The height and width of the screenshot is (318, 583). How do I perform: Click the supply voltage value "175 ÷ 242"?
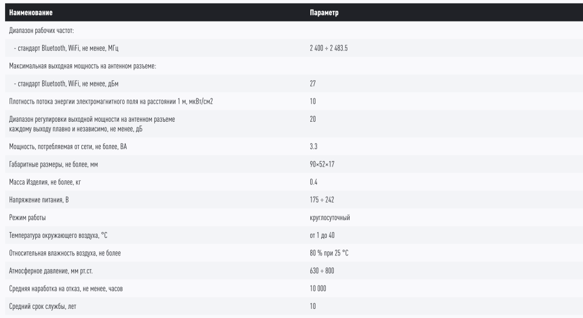(x=321, y=200)
